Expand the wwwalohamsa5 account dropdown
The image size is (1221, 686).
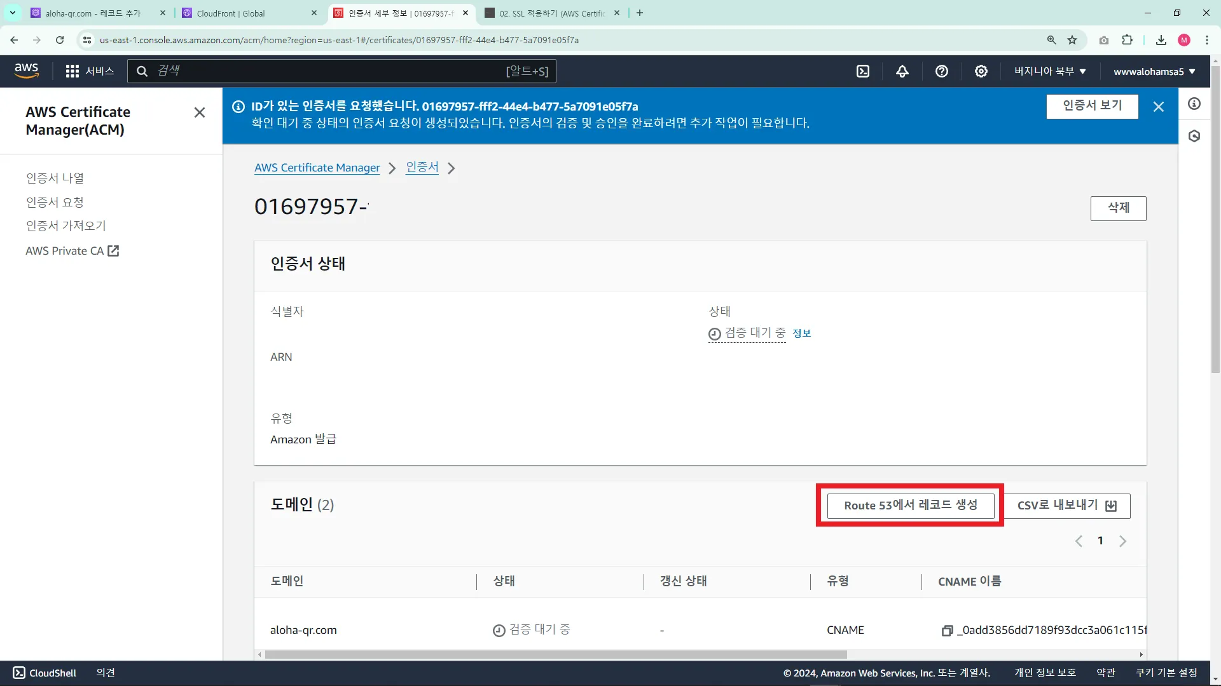[1154, 71]
